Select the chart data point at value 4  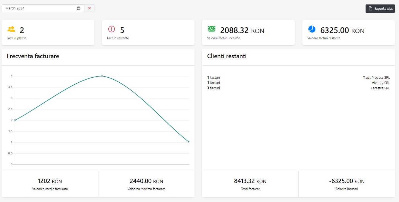[102, 76]
